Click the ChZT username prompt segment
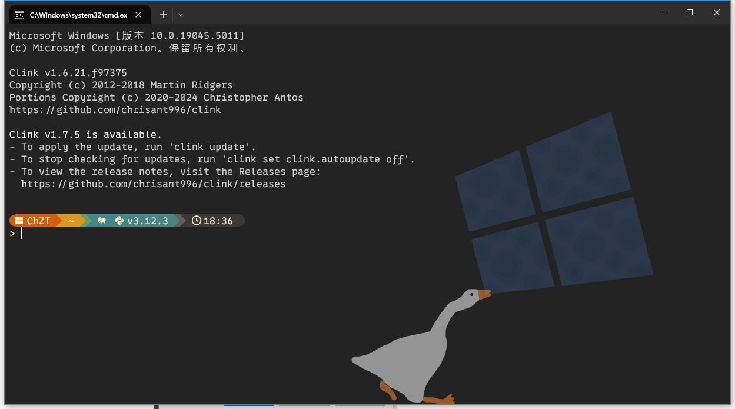This screenshot has height=409, width=735. click(39, 221)
